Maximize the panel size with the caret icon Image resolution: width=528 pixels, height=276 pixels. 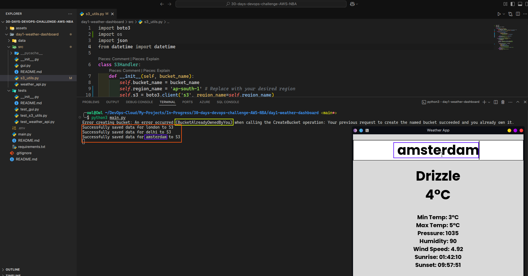coord(518,102)
